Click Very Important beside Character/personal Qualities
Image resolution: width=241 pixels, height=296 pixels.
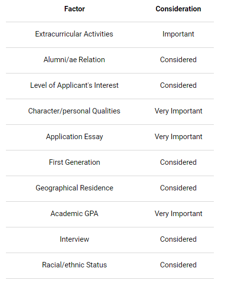click(x=178, y=111)
